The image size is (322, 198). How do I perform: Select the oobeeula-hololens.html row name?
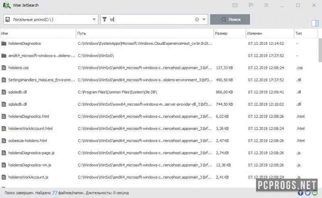[27, 141]
